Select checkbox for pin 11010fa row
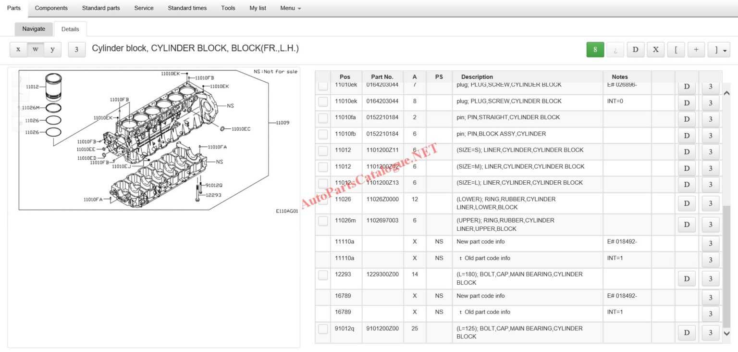738x352 pixels. pos(323,118)
